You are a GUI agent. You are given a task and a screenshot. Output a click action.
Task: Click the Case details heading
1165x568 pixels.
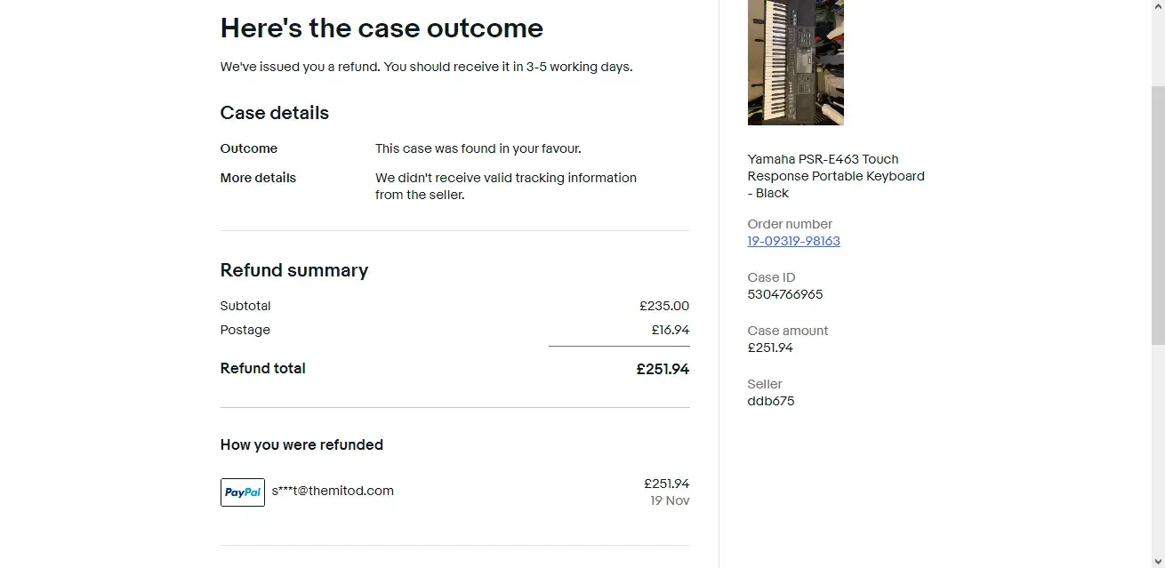(x=274, y=113)
